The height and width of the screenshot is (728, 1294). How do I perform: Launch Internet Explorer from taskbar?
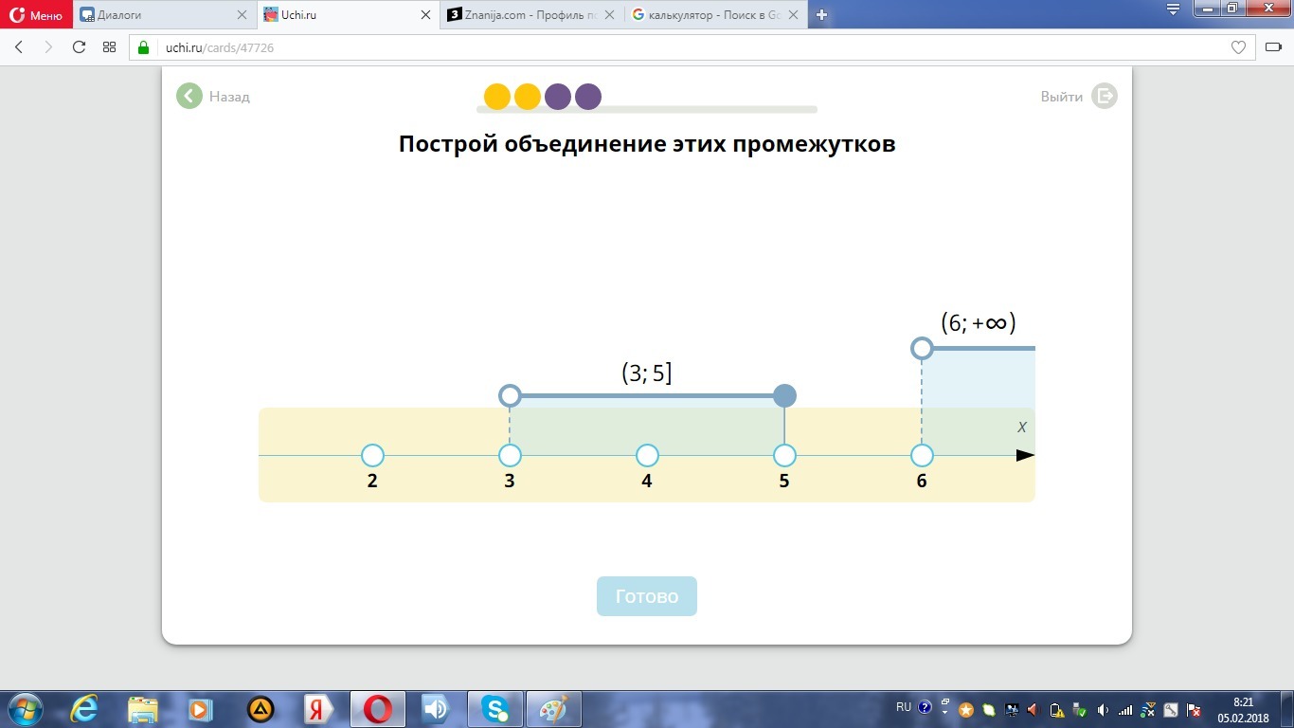click(84, 709)
